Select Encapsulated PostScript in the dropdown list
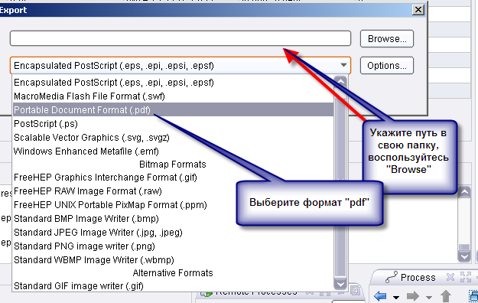The image size is (478, 303). point(173,83)
